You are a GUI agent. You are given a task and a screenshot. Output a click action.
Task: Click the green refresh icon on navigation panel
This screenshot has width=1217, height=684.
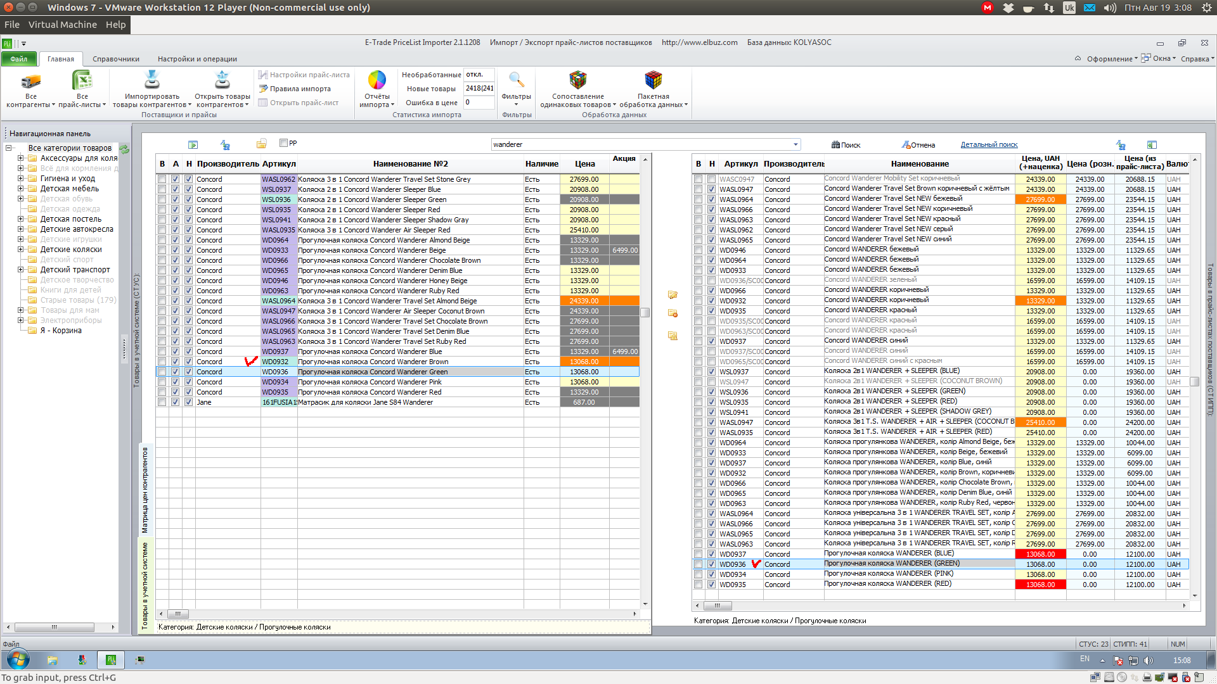pyautogui.click(x=124, y=149)
